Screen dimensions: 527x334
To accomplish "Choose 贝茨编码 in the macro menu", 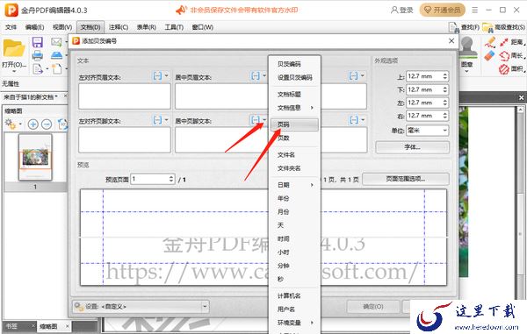I will click(x=294, y=64).
